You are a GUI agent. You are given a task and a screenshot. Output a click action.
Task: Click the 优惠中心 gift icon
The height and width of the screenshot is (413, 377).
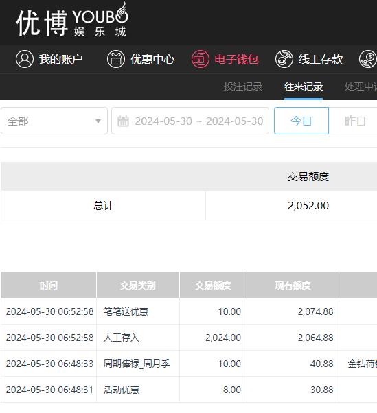pyautogui.click(x=116, y=59)
